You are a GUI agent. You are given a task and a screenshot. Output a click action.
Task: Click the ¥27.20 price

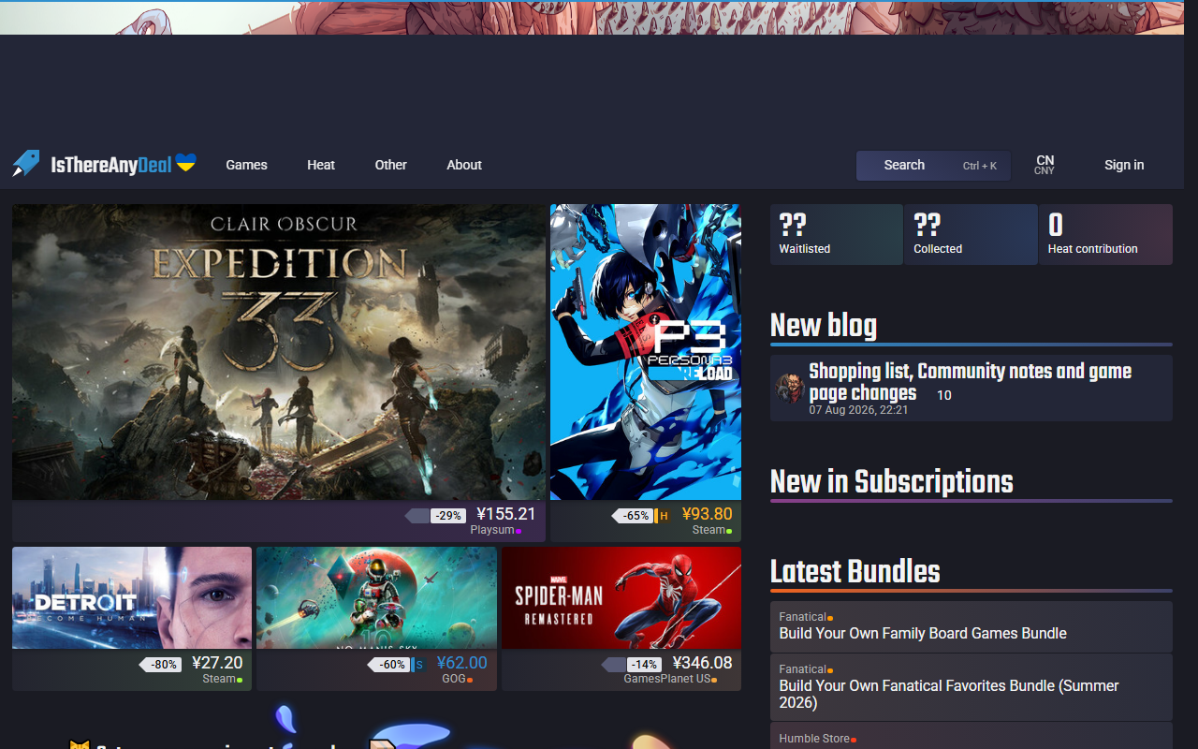[x=217, y=663]
